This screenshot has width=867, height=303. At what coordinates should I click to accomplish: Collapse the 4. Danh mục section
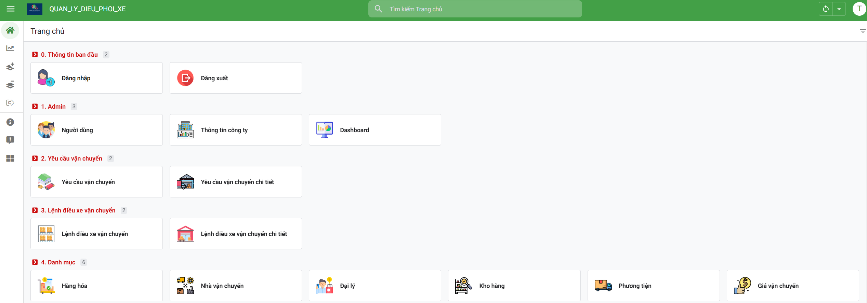tap(35, 262)
